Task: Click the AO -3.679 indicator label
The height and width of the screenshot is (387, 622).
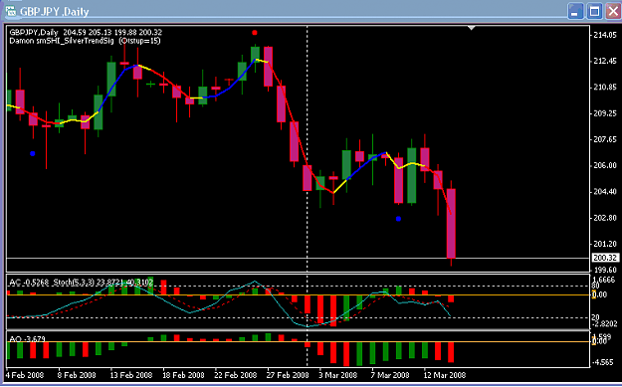Action: 27,339
